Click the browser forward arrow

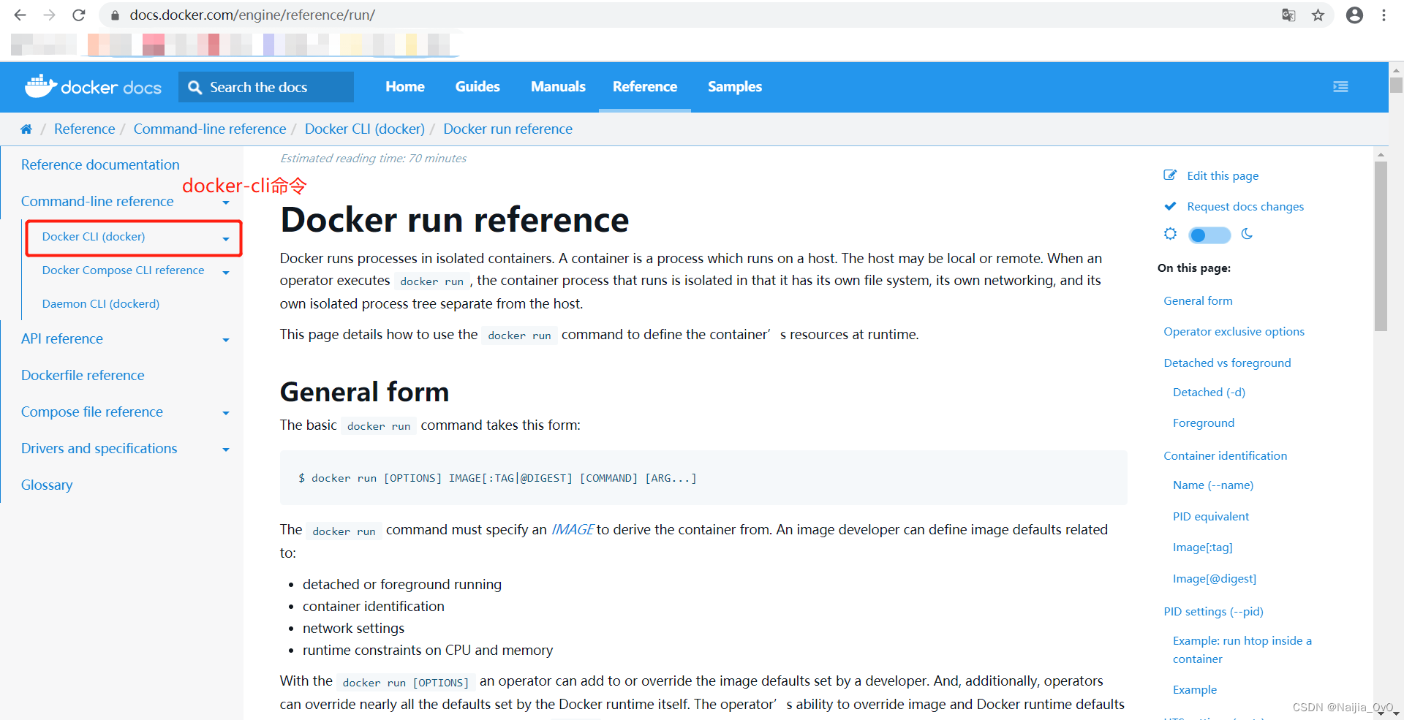click(x=49, y=15)
